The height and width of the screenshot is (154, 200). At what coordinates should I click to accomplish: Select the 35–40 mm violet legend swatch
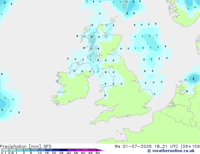78,150
